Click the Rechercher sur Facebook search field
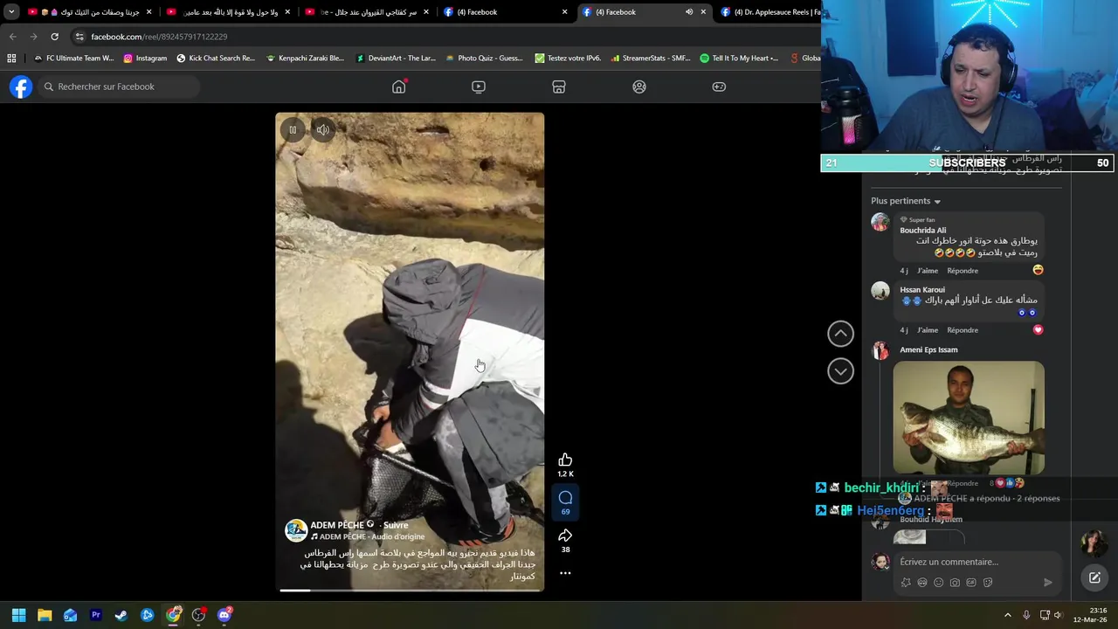The width and height of the screenshot is (1118, 629). pyautogui.click(x=118, y=86)
